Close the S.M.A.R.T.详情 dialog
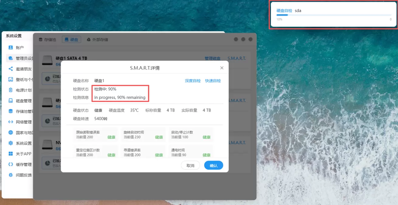Viewport: 398px width, 205px height. (222, 68)
